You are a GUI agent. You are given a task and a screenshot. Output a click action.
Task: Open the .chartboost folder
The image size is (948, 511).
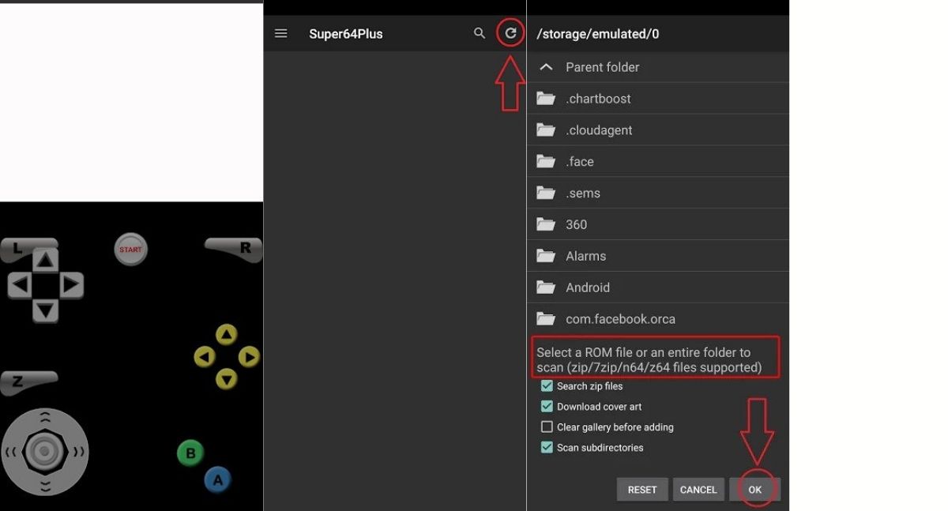coord(597,99)
